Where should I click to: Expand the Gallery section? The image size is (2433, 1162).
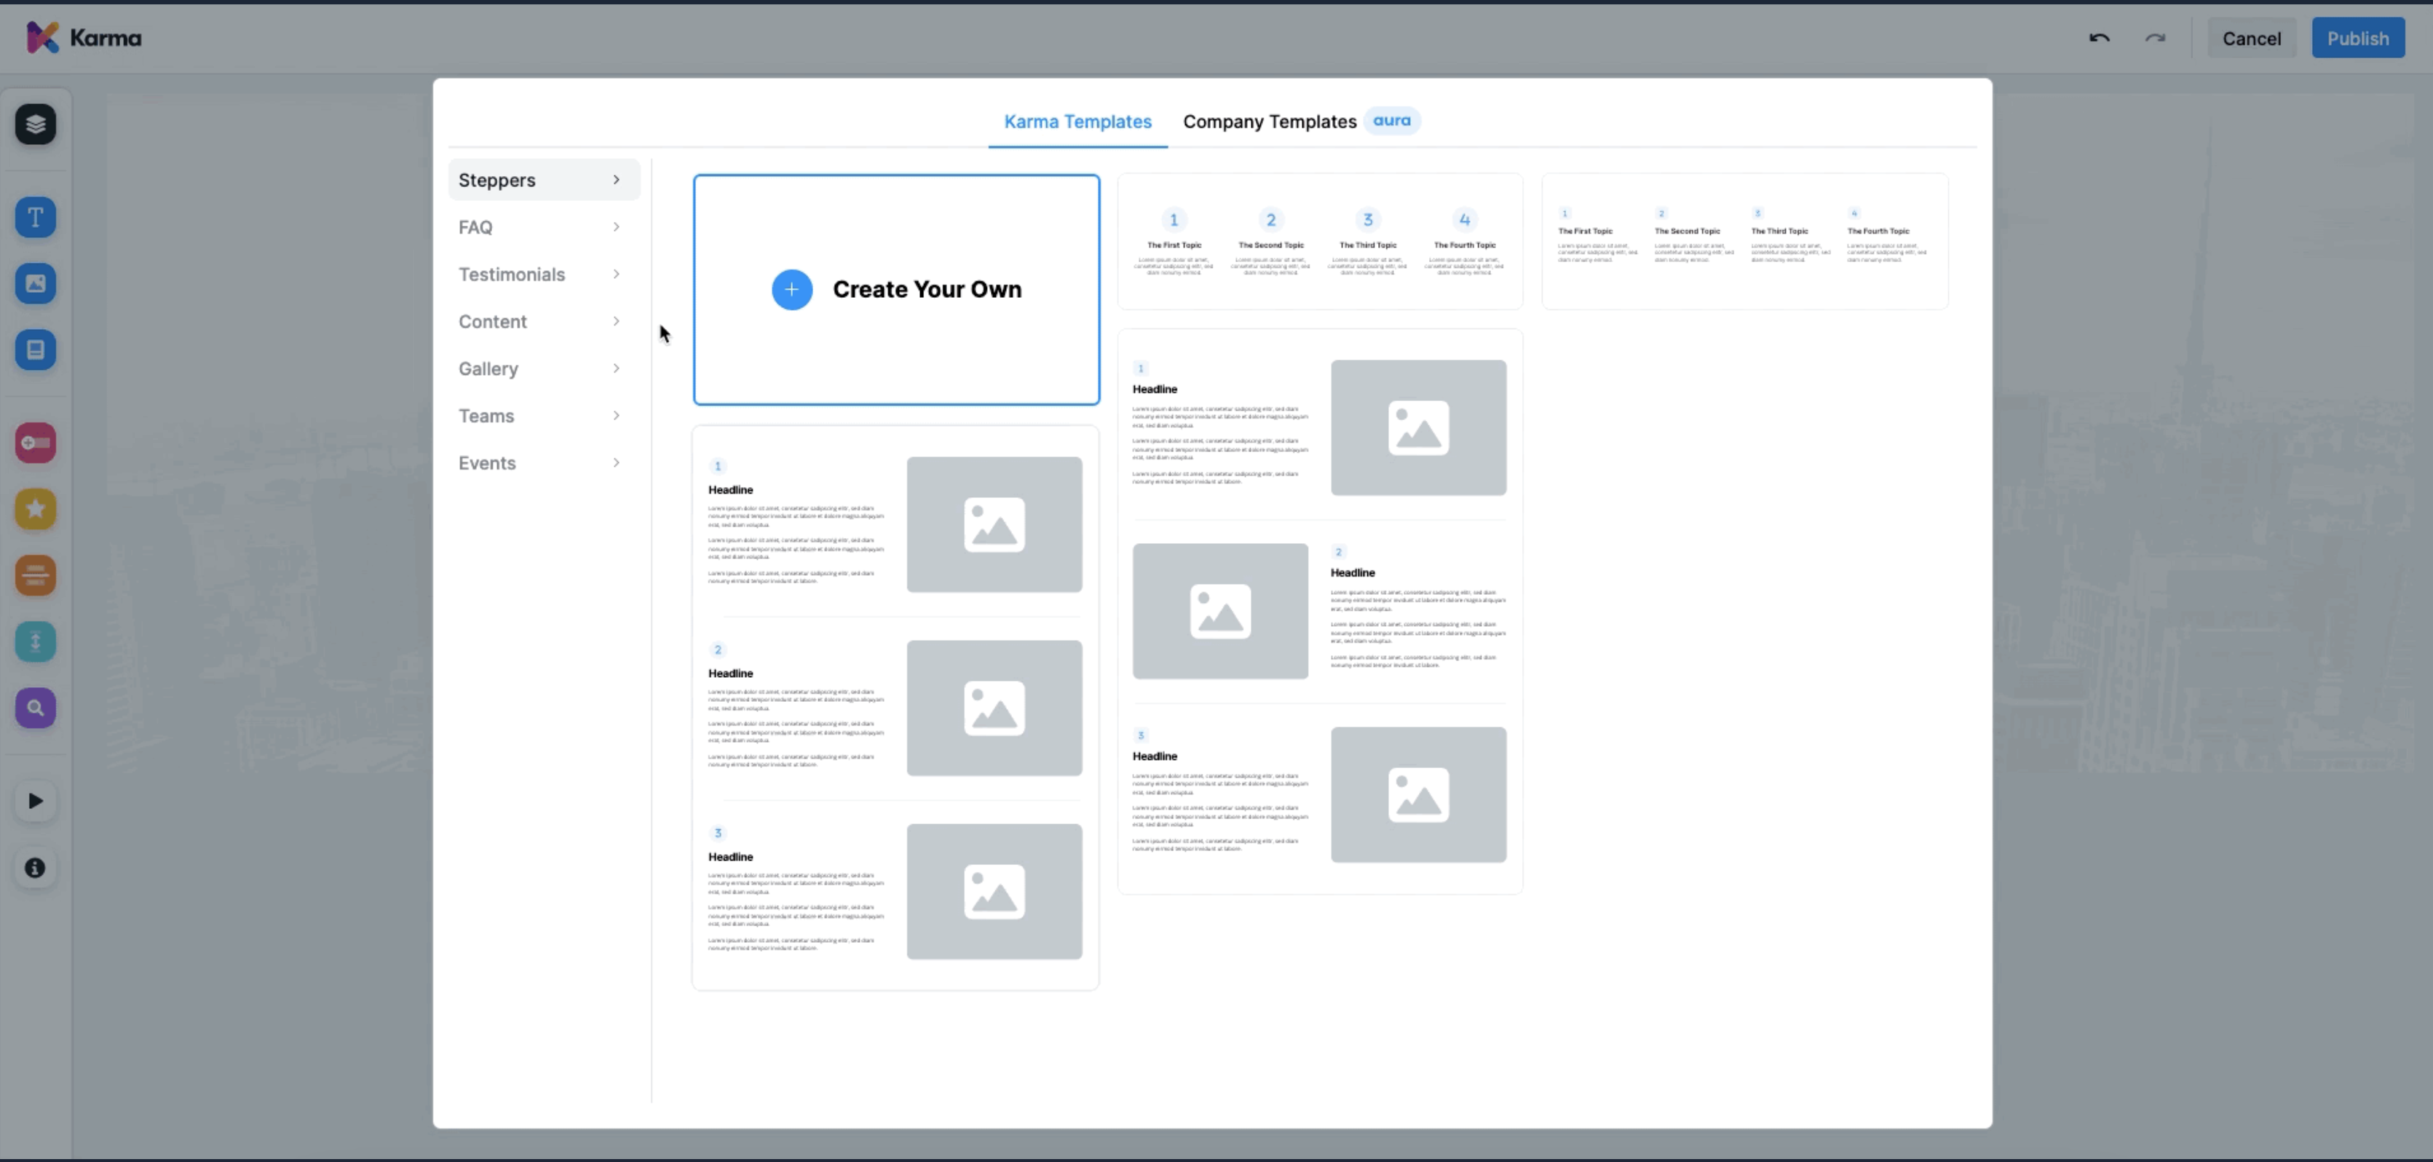[x=543, y=368]
